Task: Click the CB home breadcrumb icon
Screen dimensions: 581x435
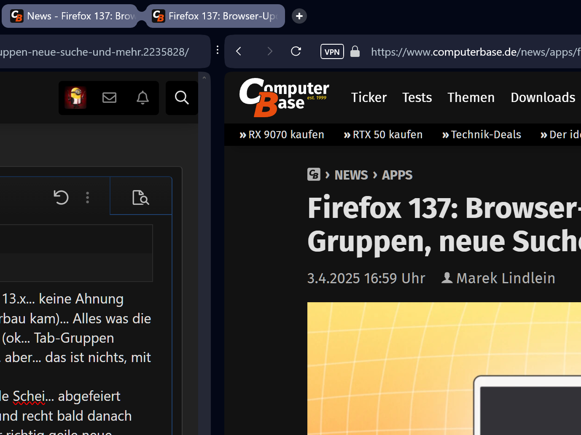Action: [x=314, y=175]
